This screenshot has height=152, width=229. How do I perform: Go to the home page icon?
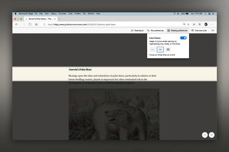click(x=36, y=24)
